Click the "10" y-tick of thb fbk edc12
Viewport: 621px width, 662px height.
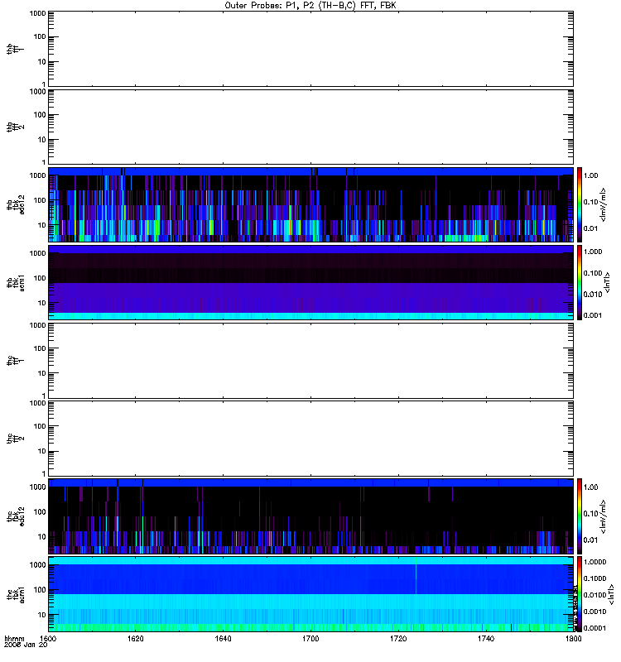pos(42,225)
